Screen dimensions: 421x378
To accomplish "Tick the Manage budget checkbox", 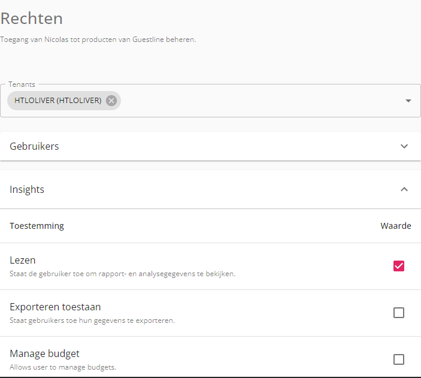I will (399, 359).
